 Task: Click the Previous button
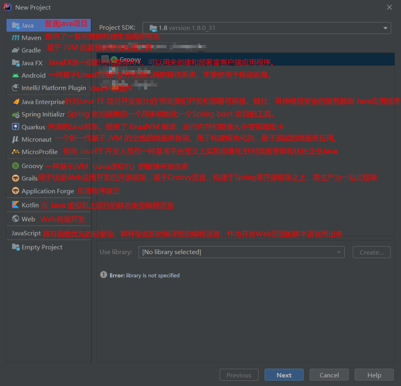[x=239, y=375]
